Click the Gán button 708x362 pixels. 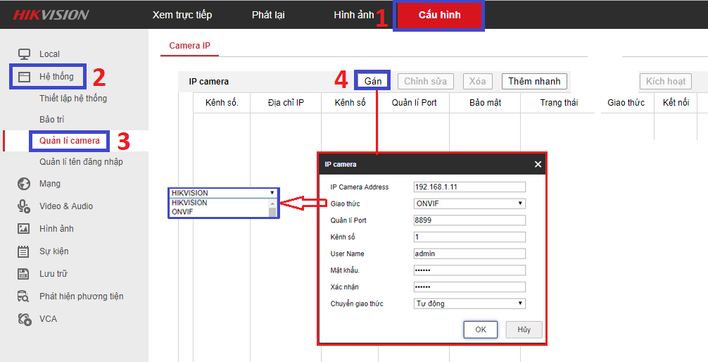(x=373, y=82)
